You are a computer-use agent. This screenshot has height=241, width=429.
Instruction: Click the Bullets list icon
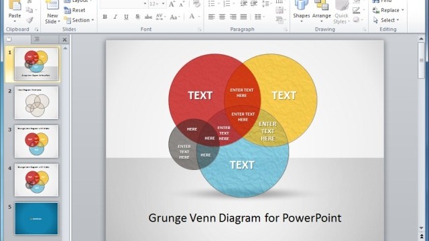[x=212, y=3]
